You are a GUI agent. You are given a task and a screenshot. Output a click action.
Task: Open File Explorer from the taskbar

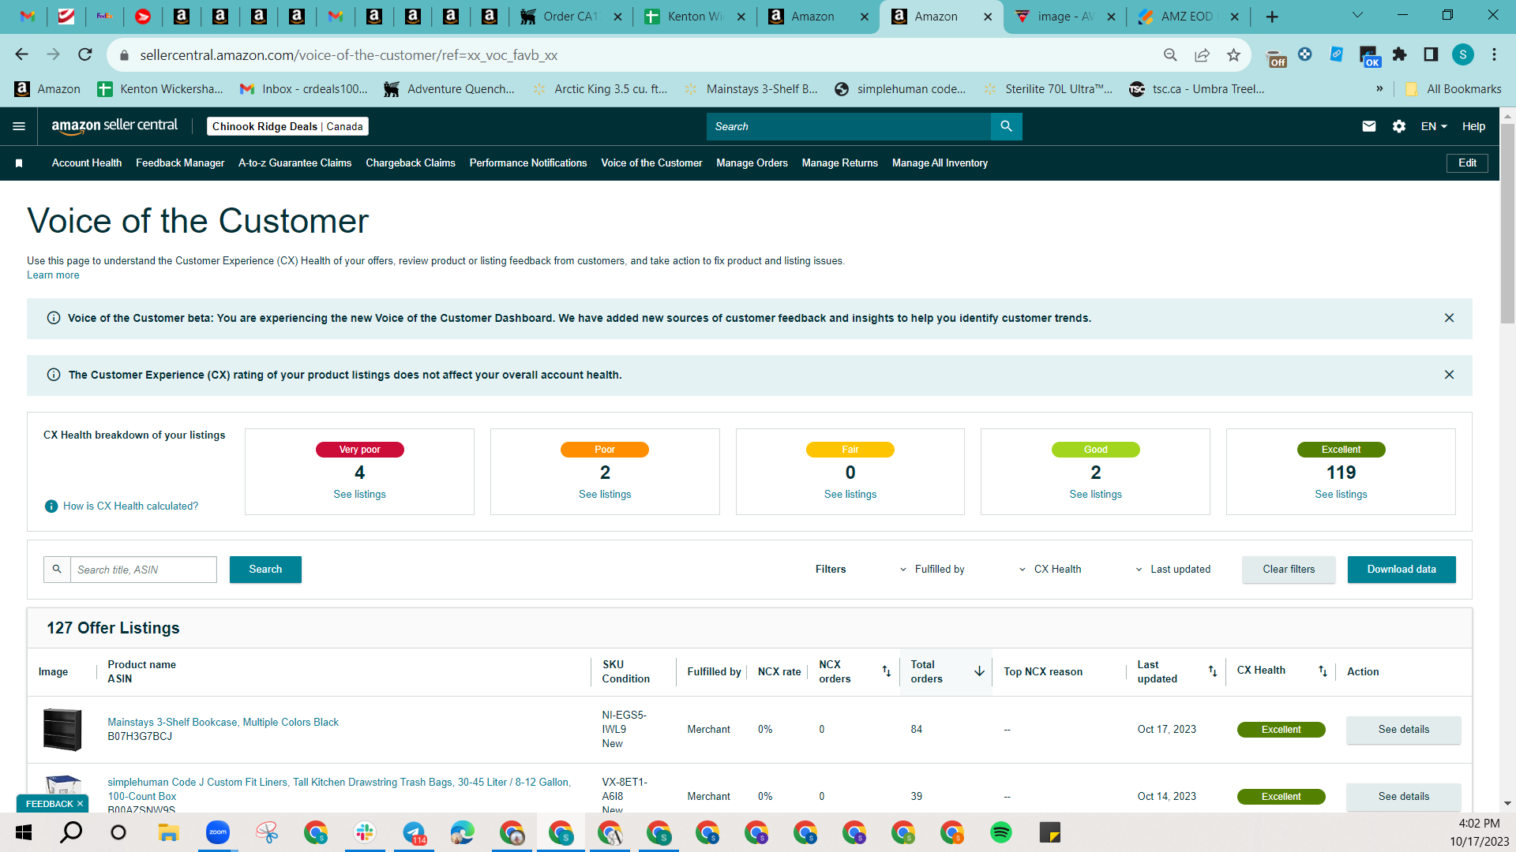pyautogui.click(x=168, y=832)
